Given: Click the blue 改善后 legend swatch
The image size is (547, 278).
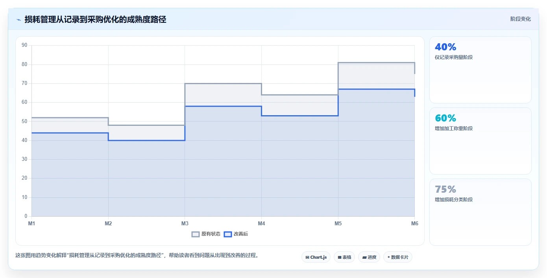Looking at the screenshot, I should coord(227,234).
